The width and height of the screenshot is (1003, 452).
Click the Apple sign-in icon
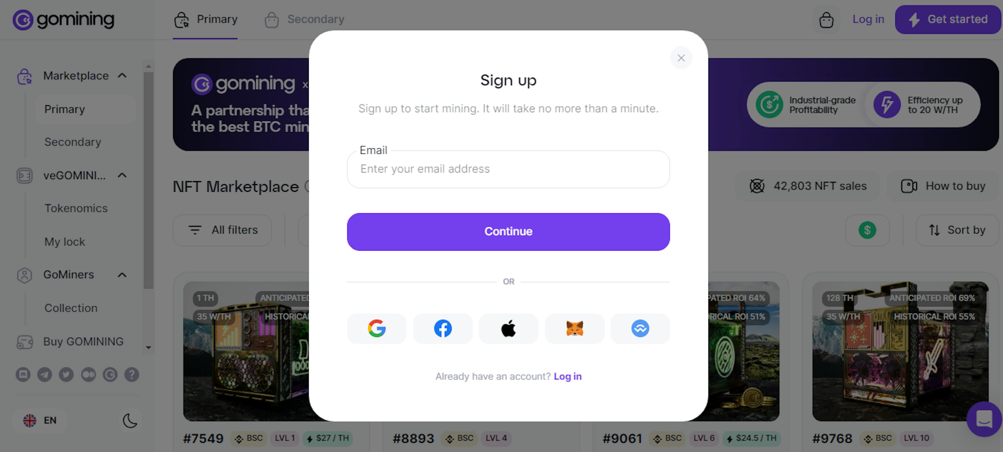509,328
